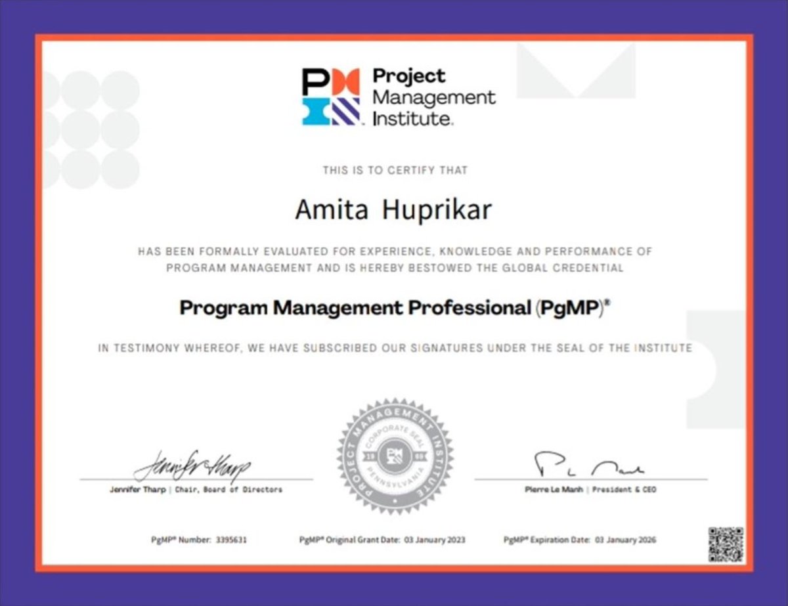Select the name "Amita Huprikar"
This screenshot has width=788, height=606.
click(393, 209)
